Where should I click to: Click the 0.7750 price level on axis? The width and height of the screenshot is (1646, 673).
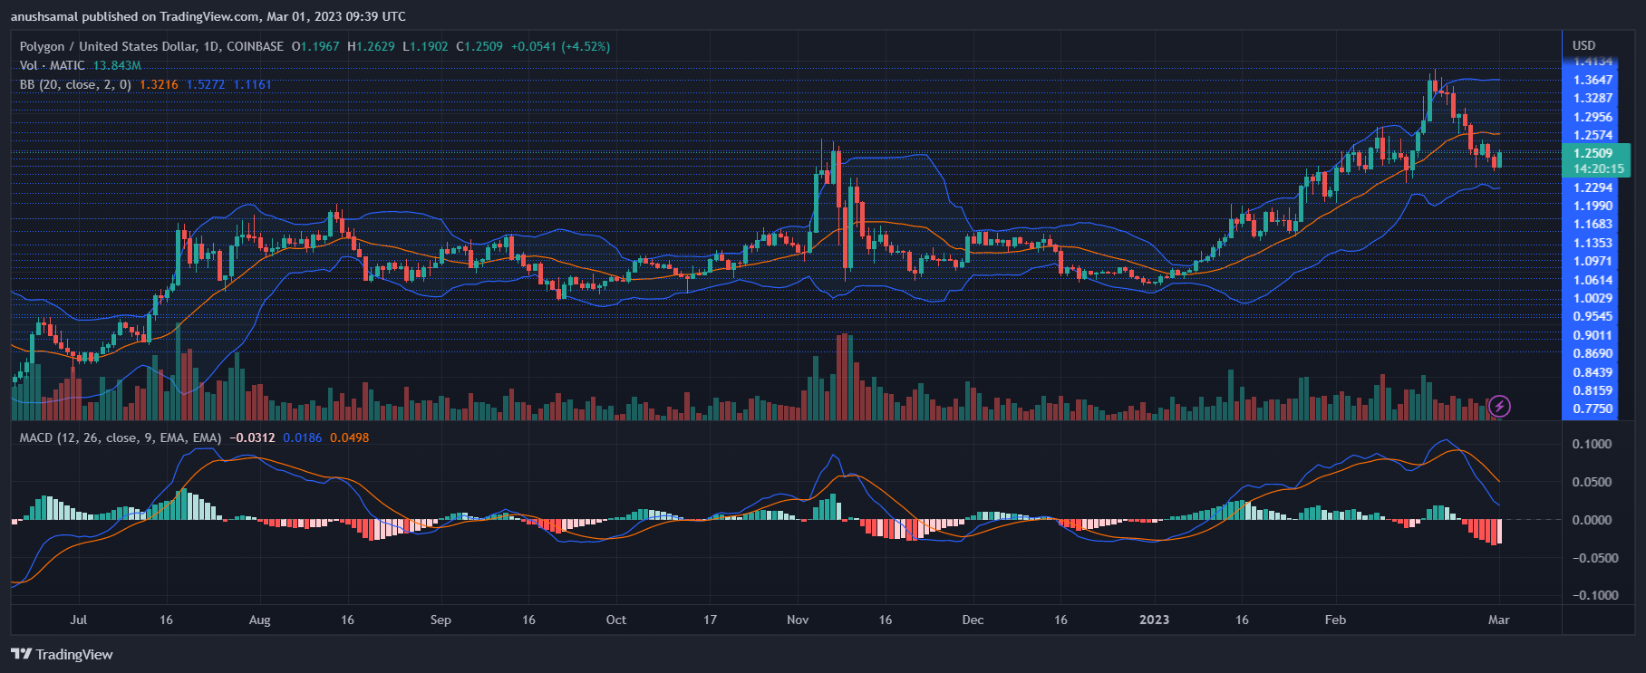click(1593, 409)
